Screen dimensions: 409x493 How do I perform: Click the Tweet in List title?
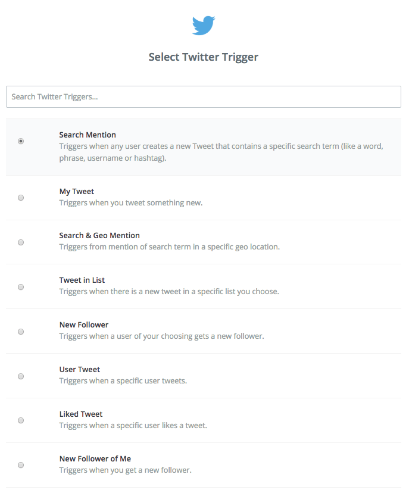(82, 280)
